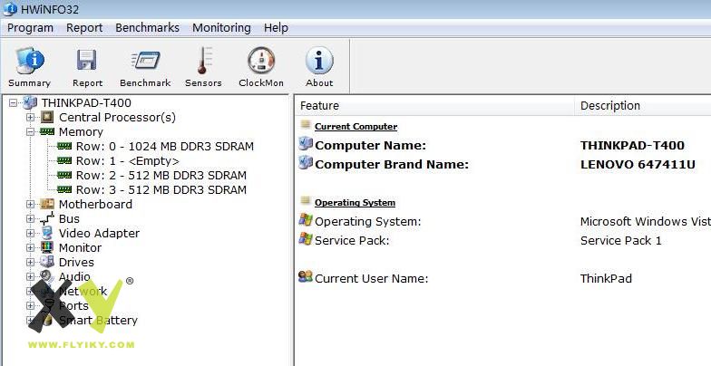The image size is (711, 366).
Task: Expand the Audio node
Action: point(31,277)
